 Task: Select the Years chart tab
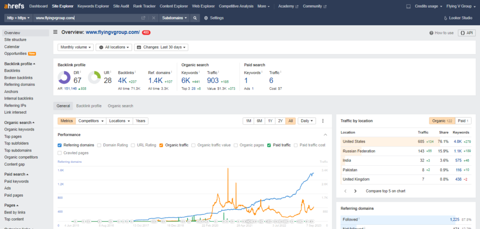point(141,121)
